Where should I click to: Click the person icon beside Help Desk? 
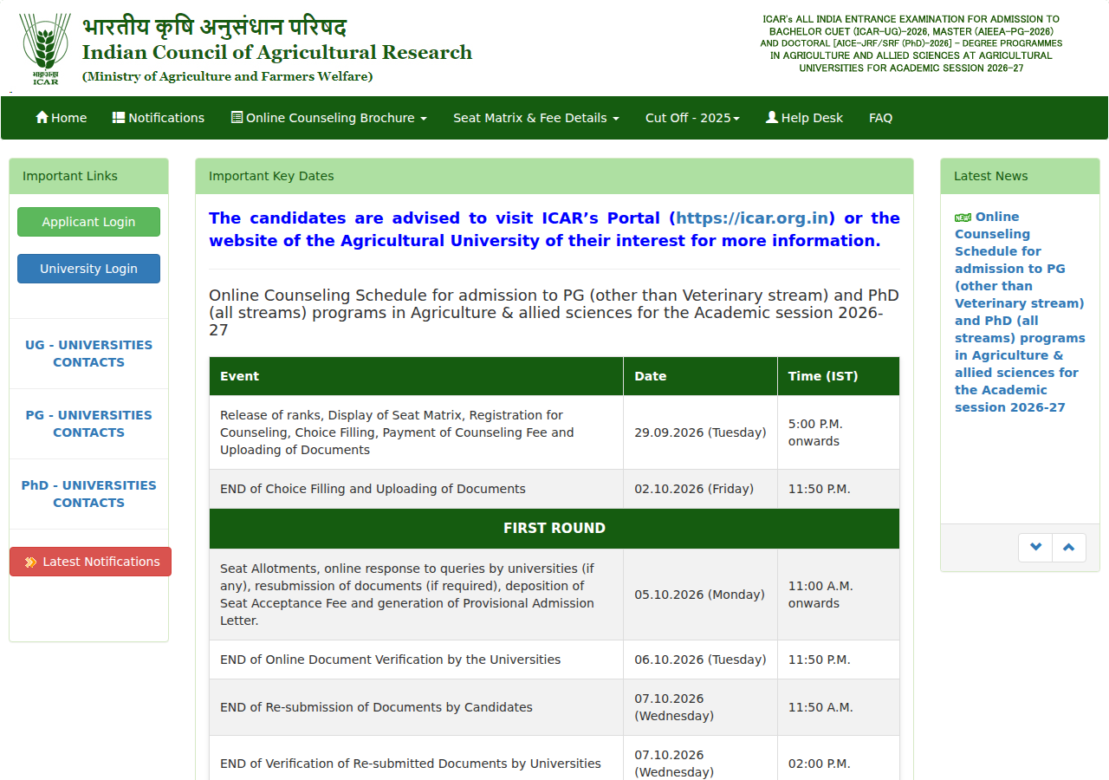point(772,117)
